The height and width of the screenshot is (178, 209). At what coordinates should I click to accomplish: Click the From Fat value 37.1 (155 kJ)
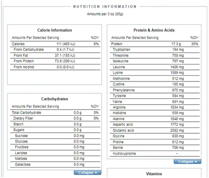pyautogui.click(x=65, y=55)
